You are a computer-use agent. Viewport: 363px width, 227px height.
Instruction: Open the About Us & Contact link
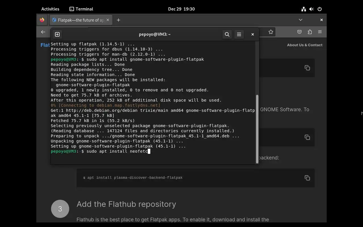point(305,45)
